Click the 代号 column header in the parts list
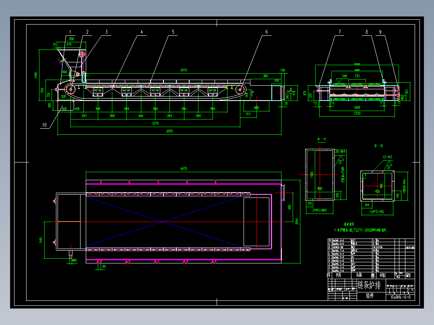Viewport: 434px width, 325px height. pyautogui.click(x=339, y=275)
